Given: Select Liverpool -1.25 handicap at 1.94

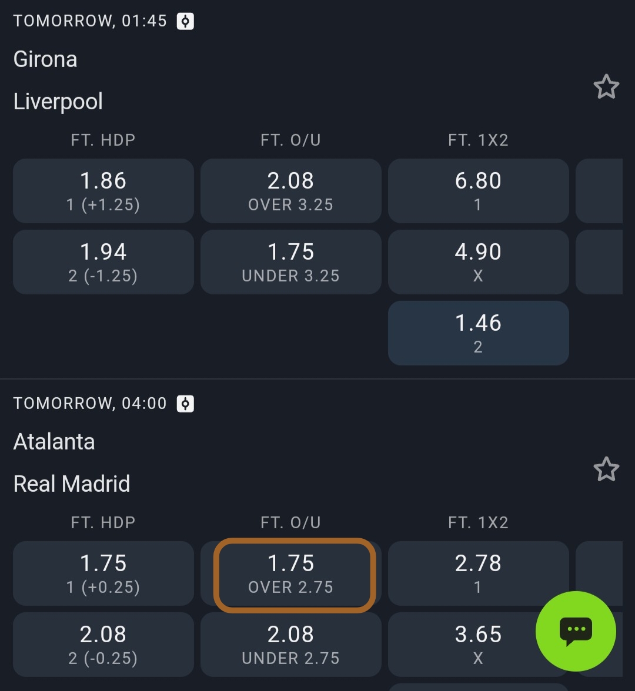Looking at the screenshot, I should coord(103,262).
